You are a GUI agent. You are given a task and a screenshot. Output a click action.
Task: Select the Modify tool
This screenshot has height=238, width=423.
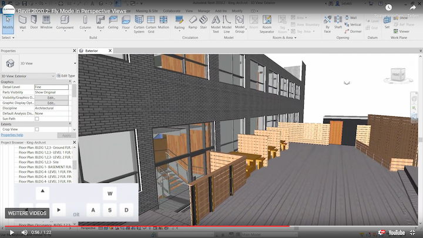click(x=8, y=23)
